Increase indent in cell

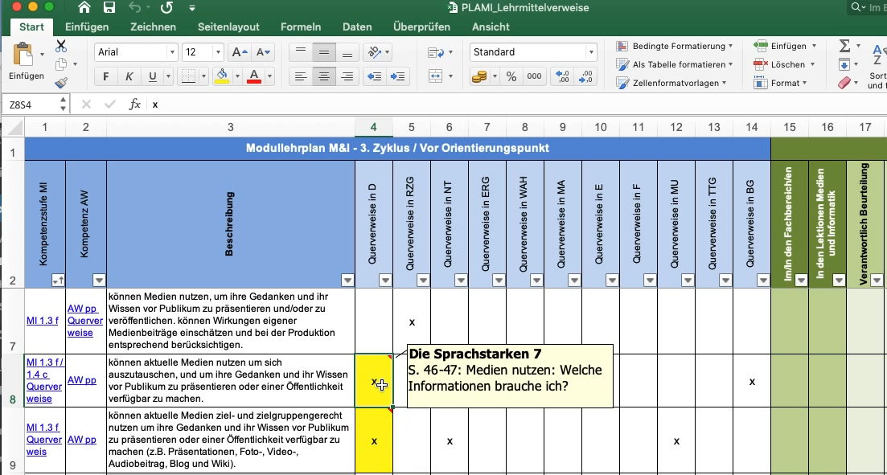[x=398, y=76]
